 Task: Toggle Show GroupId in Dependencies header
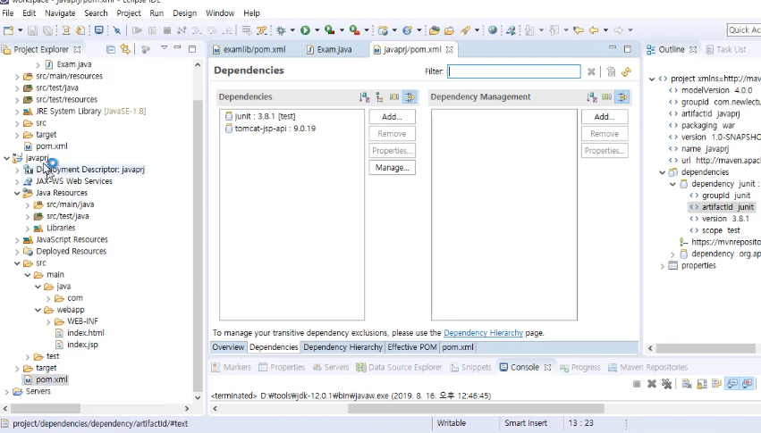pyautogui.click(x=394, y=97)
